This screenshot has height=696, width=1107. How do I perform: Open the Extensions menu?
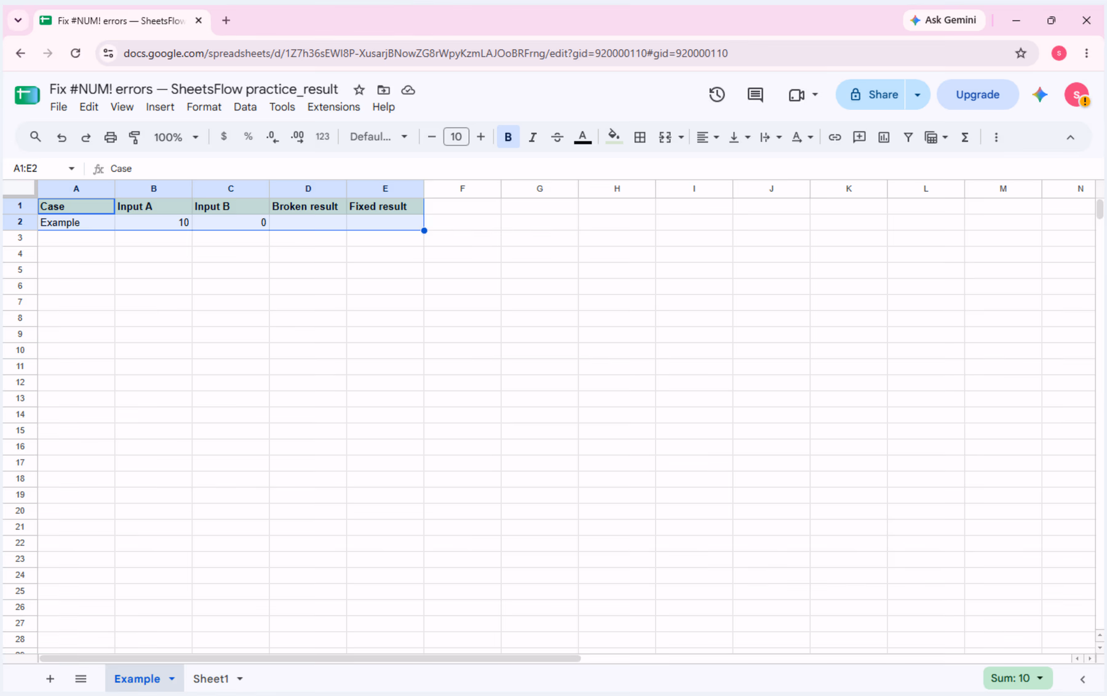point(333,107)
